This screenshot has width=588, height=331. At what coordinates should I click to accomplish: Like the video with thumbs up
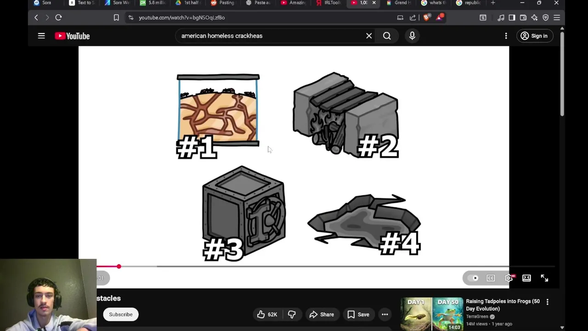click(x=266, y=314)
